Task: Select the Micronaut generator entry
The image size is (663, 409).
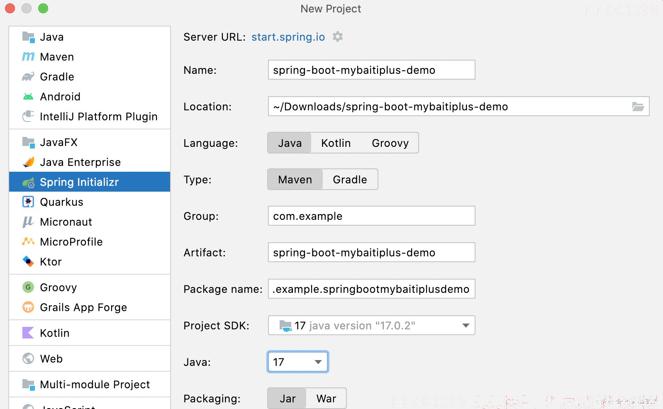Action: tap(90, 222)
